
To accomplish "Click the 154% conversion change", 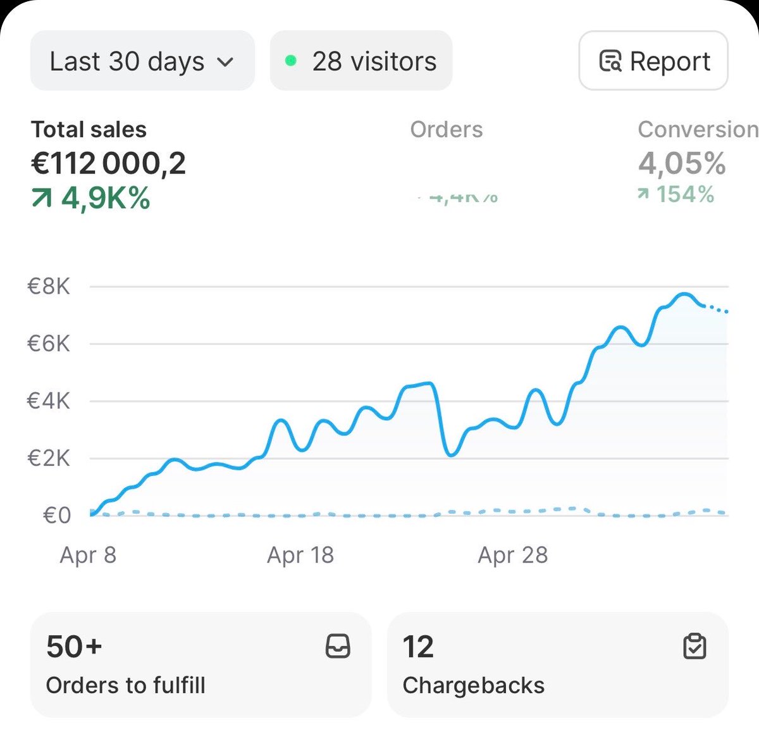I will tap(676, 194).
